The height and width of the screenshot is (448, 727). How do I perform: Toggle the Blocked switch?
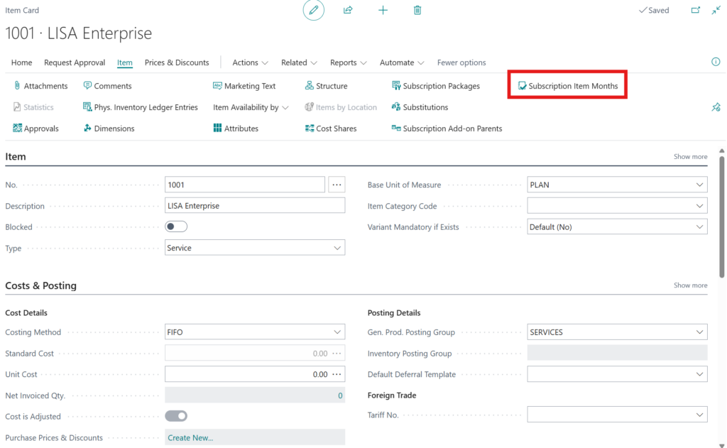click(176, 227)
